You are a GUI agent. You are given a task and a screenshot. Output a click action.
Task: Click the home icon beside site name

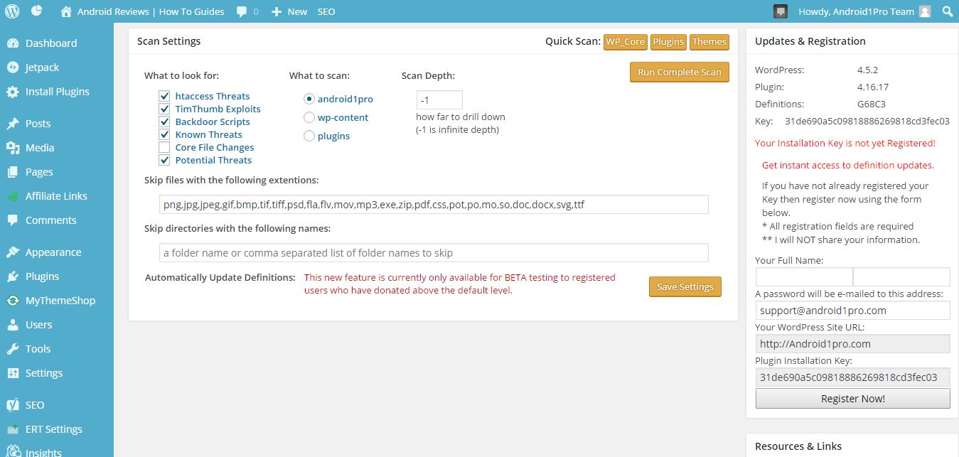click(66, 11)
